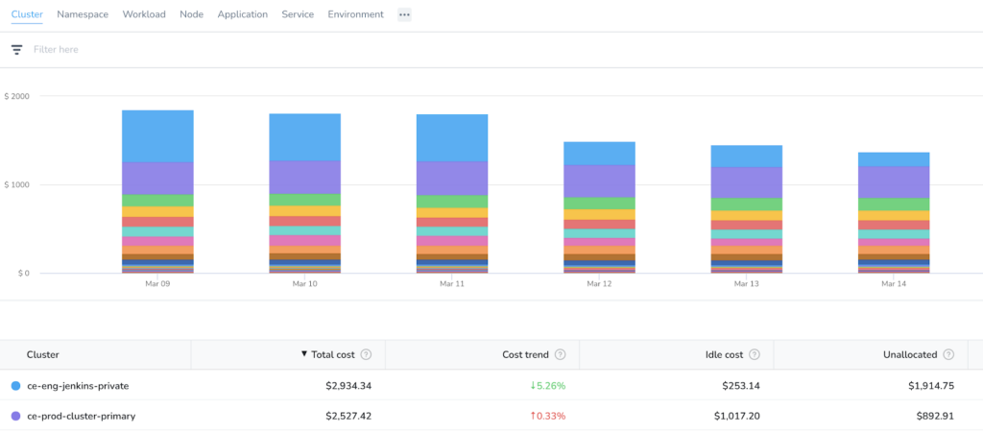Click the Unallocated help icon
Screen dimensions: 983x433
(x=948, y=354)
